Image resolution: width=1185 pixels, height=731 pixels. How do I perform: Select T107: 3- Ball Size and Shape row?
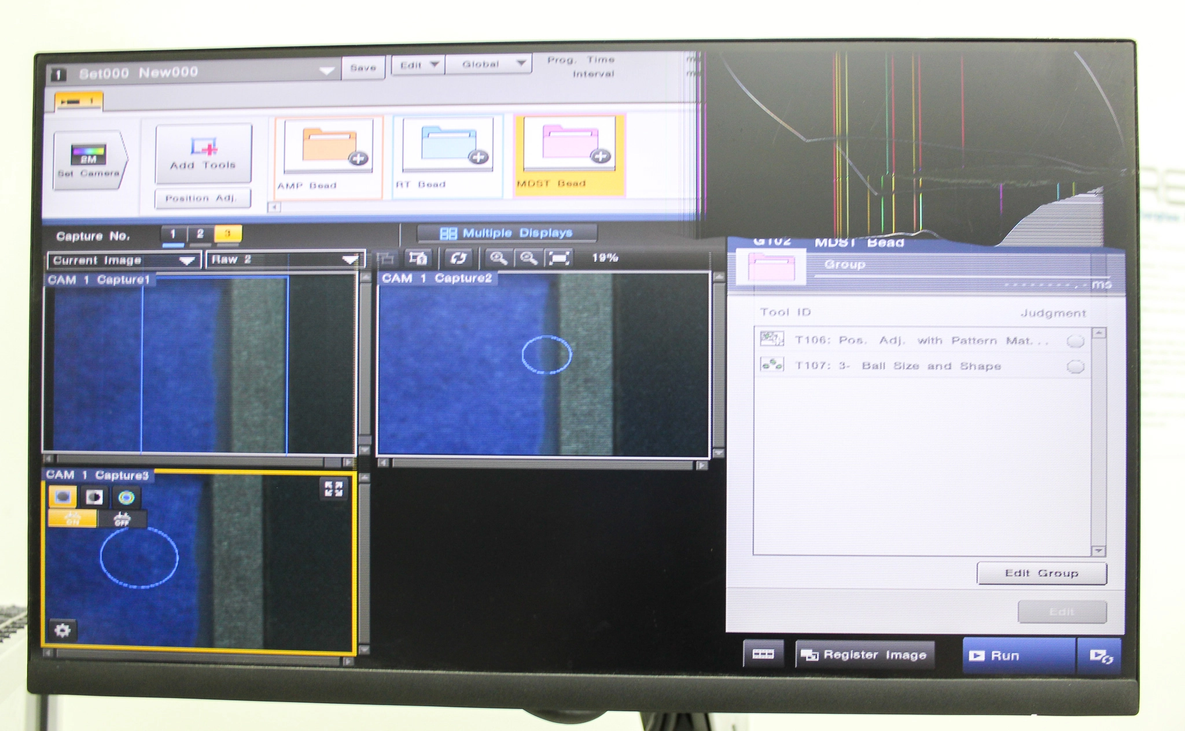pyautogui.click(x=922, y=365)
